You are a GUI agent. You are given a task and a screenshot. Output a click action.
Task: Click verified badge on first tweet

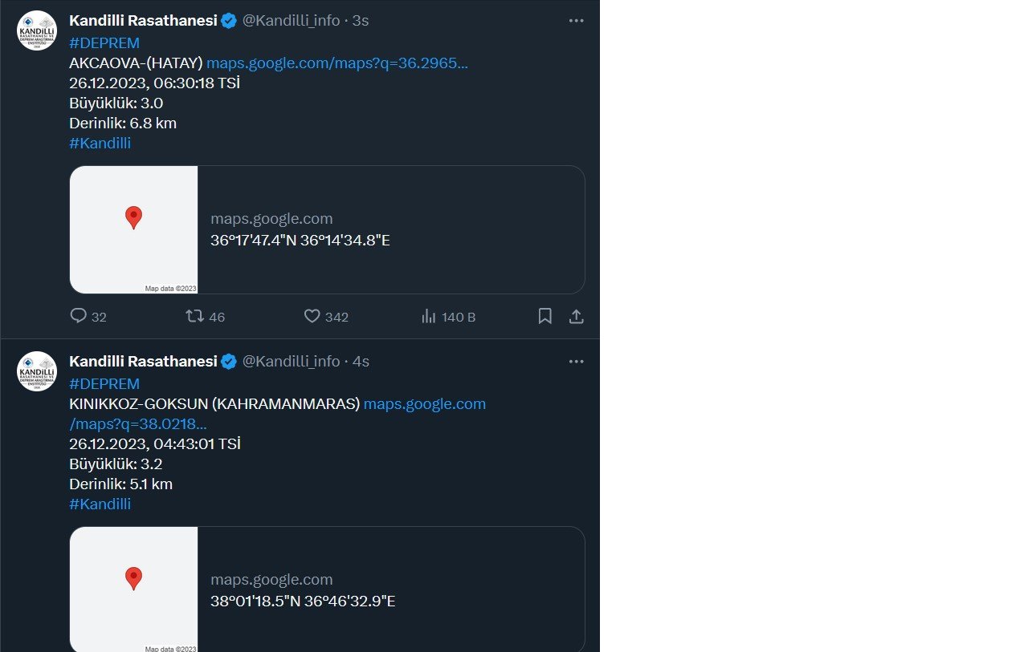click(229, 21)
